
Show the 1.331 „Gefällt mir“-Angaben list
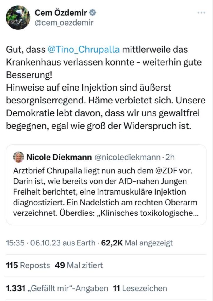tap(57, 288)
